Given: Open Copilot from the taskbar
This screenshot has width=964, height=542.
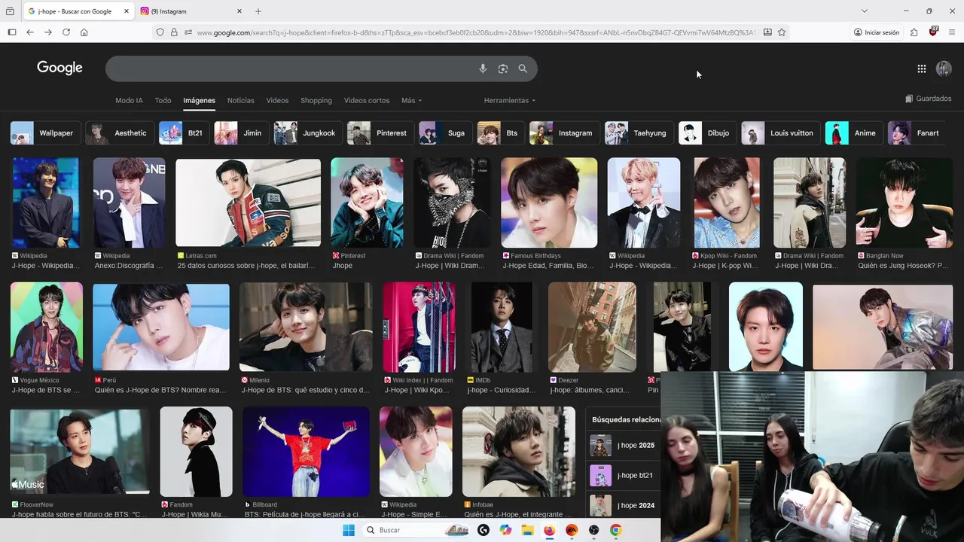Looking at the screenshot, I should coord(505,530).
